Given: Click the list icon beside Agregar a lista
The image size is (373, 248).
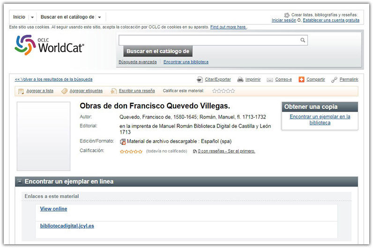Looking at the screenshot, I should [21, 91].
